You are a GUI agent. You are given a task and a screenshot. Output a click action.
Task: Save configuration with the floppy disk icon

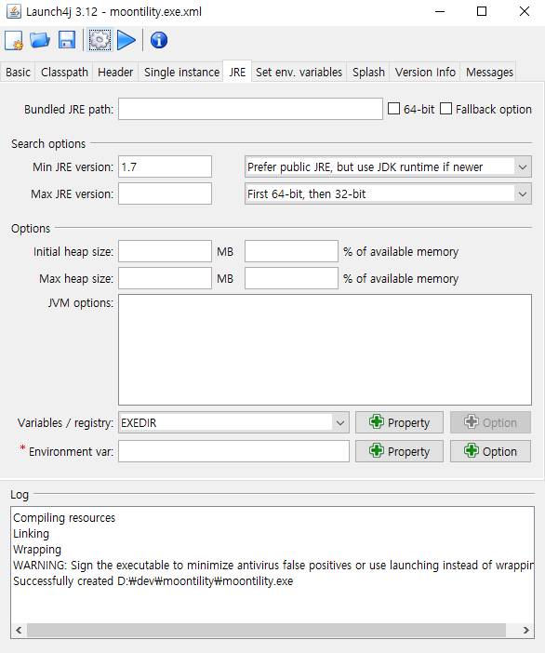[67, 40]
